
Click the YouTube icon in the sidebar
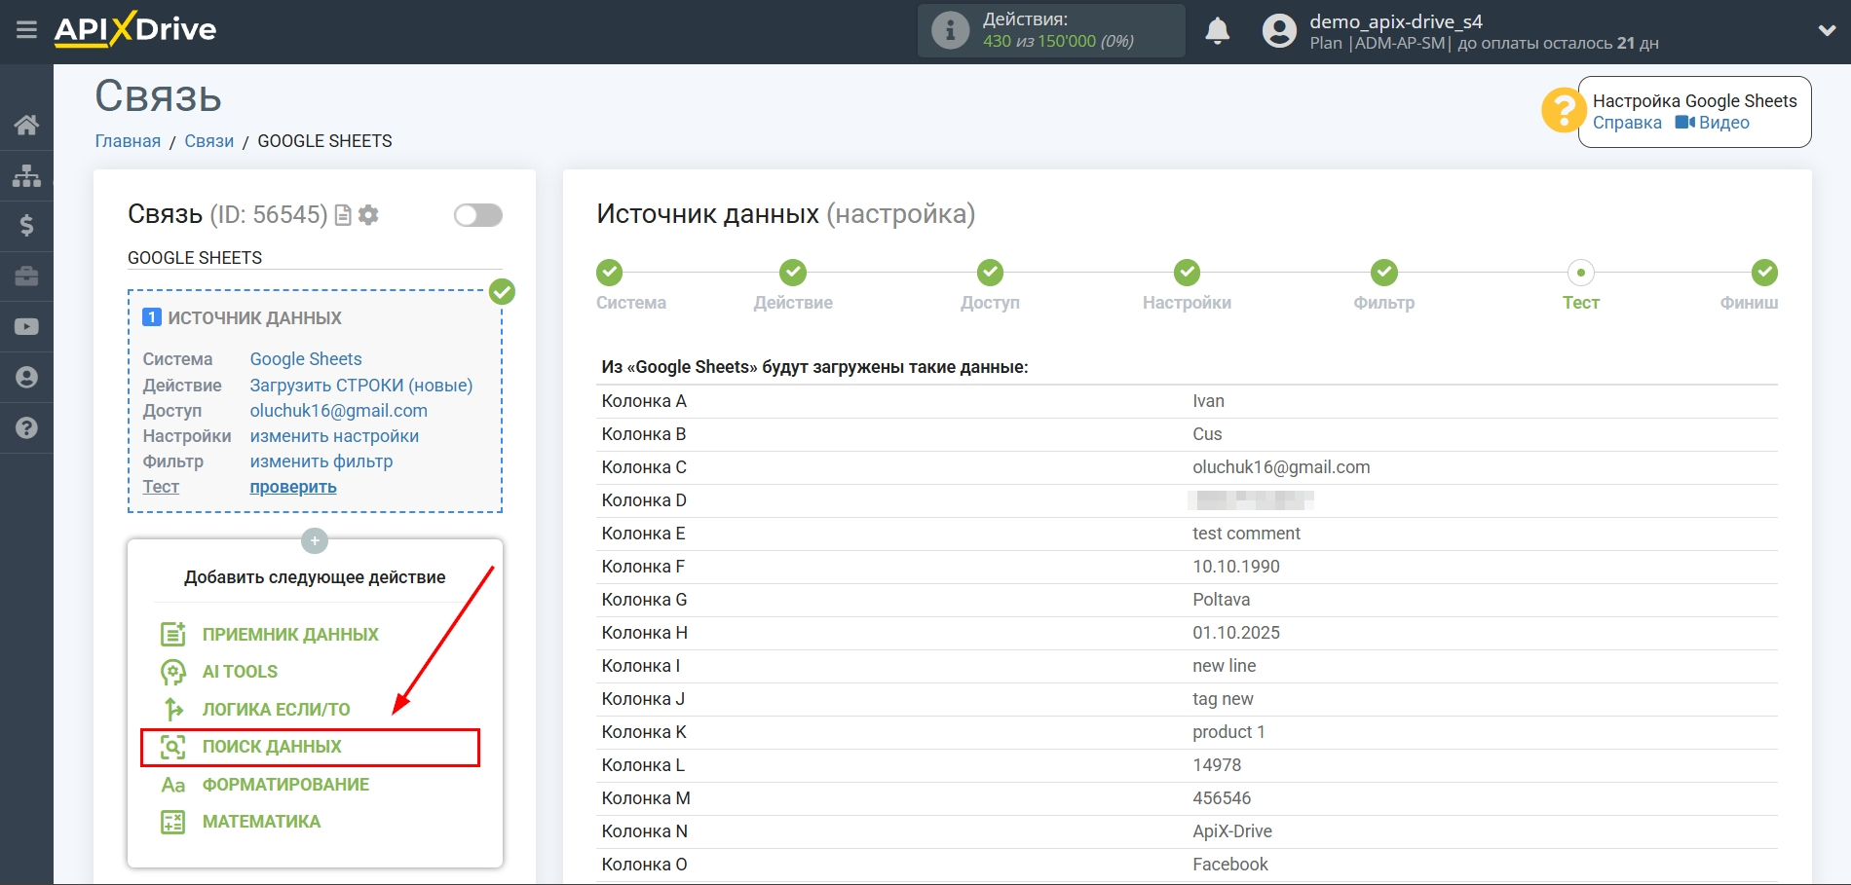click(x=26, y=326)
